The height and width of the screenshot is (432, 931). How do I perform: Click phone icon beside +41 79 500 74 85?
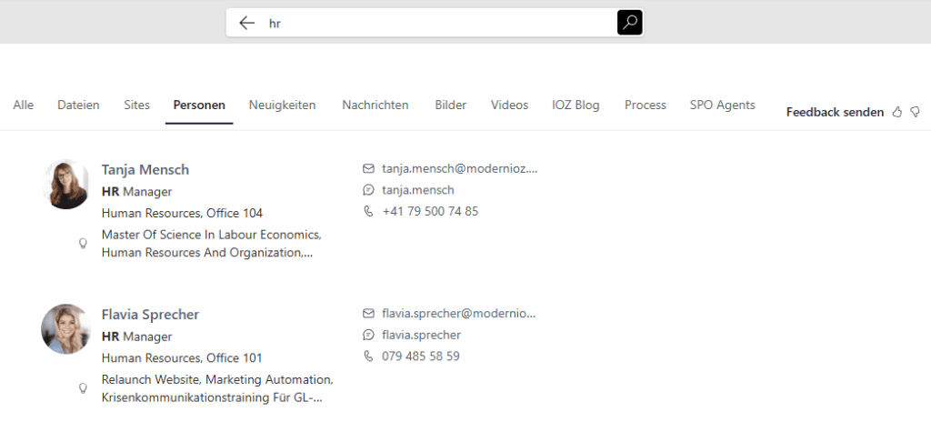click(x=368, y=211)
